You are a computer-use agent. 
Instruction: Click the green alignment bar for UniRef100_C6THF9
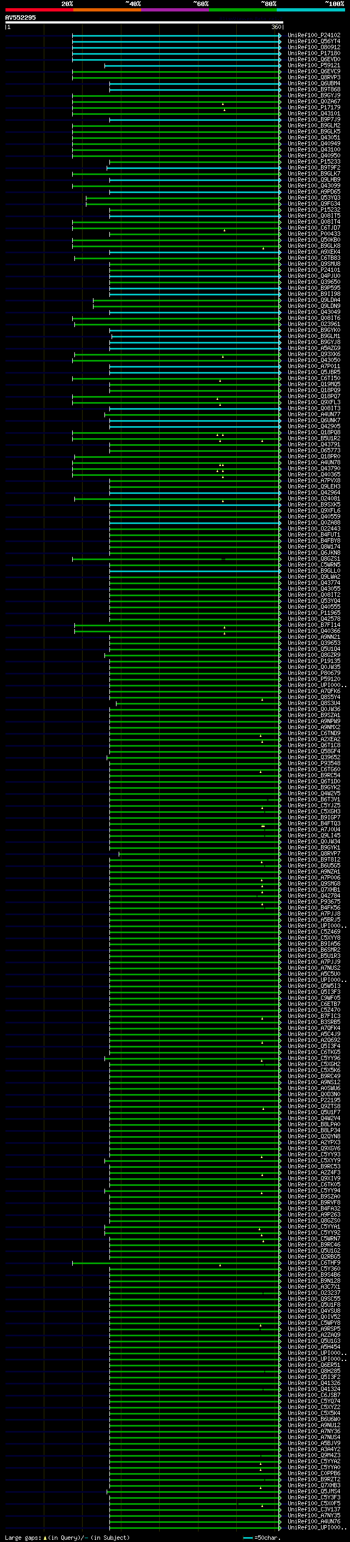(177, 1263)
